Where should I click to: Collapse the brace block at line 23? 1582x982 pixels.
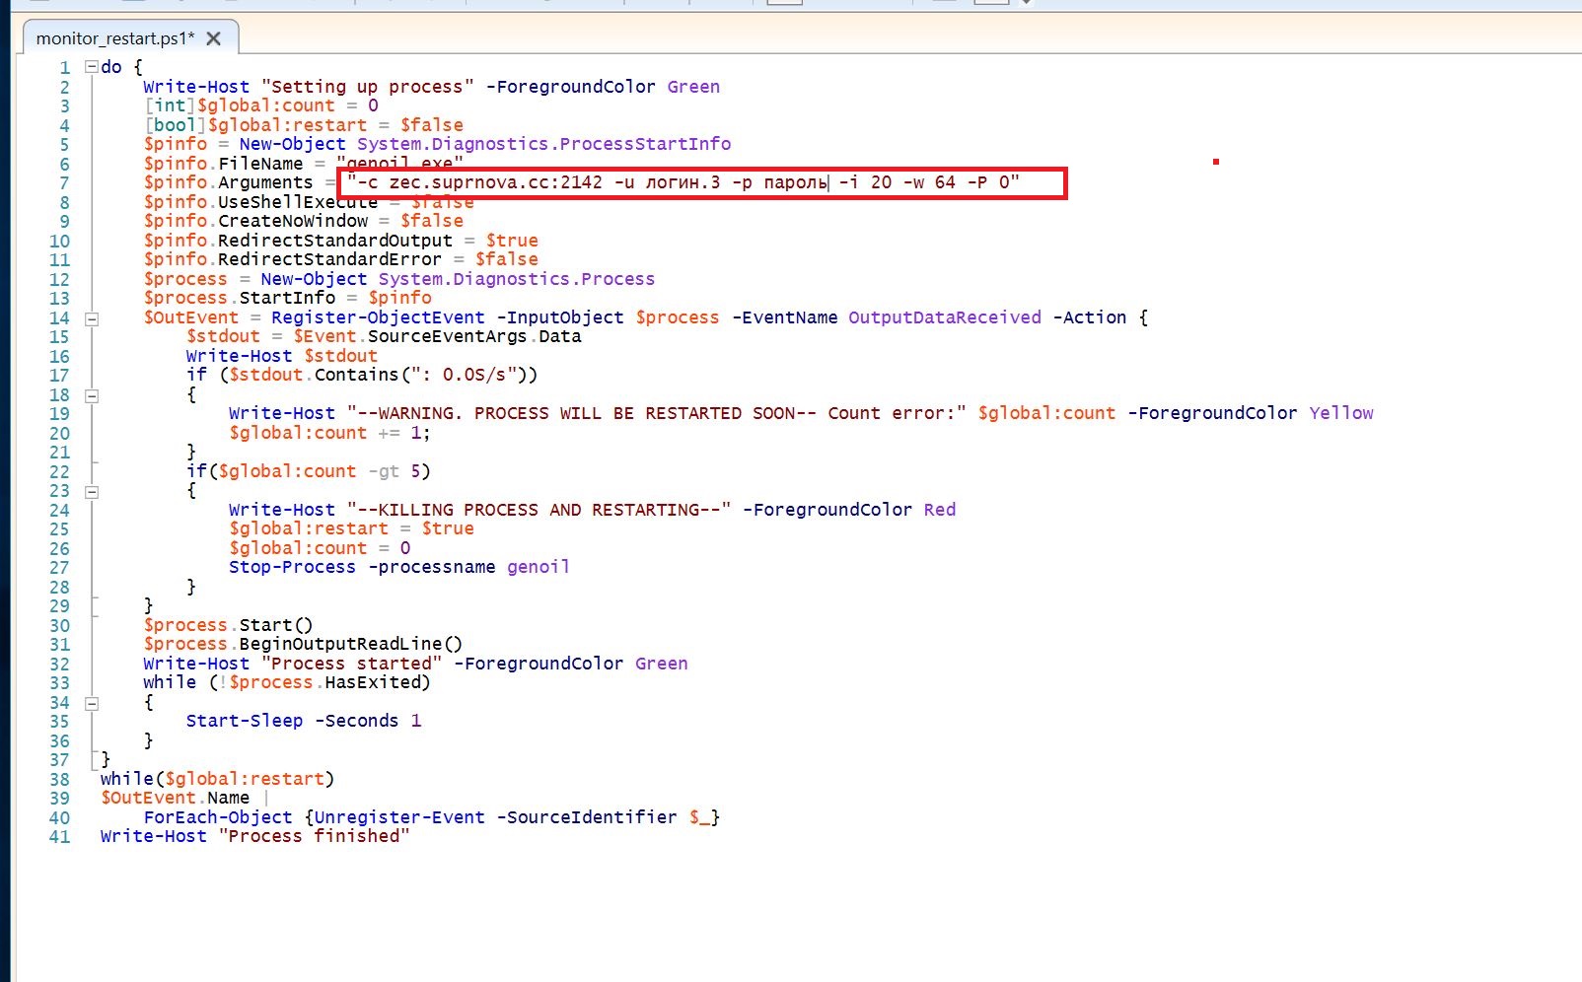92,491
